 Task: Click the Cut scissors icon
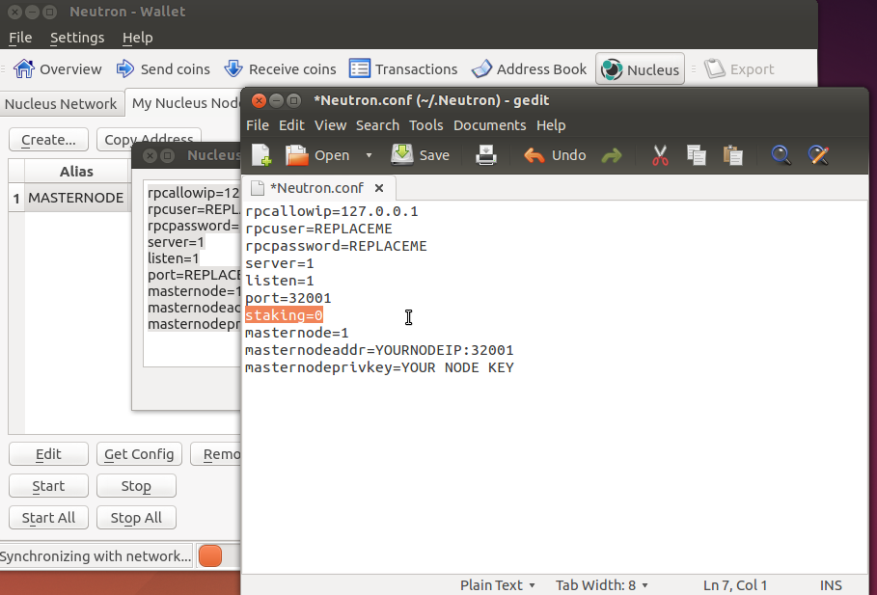tap(660, 155)
